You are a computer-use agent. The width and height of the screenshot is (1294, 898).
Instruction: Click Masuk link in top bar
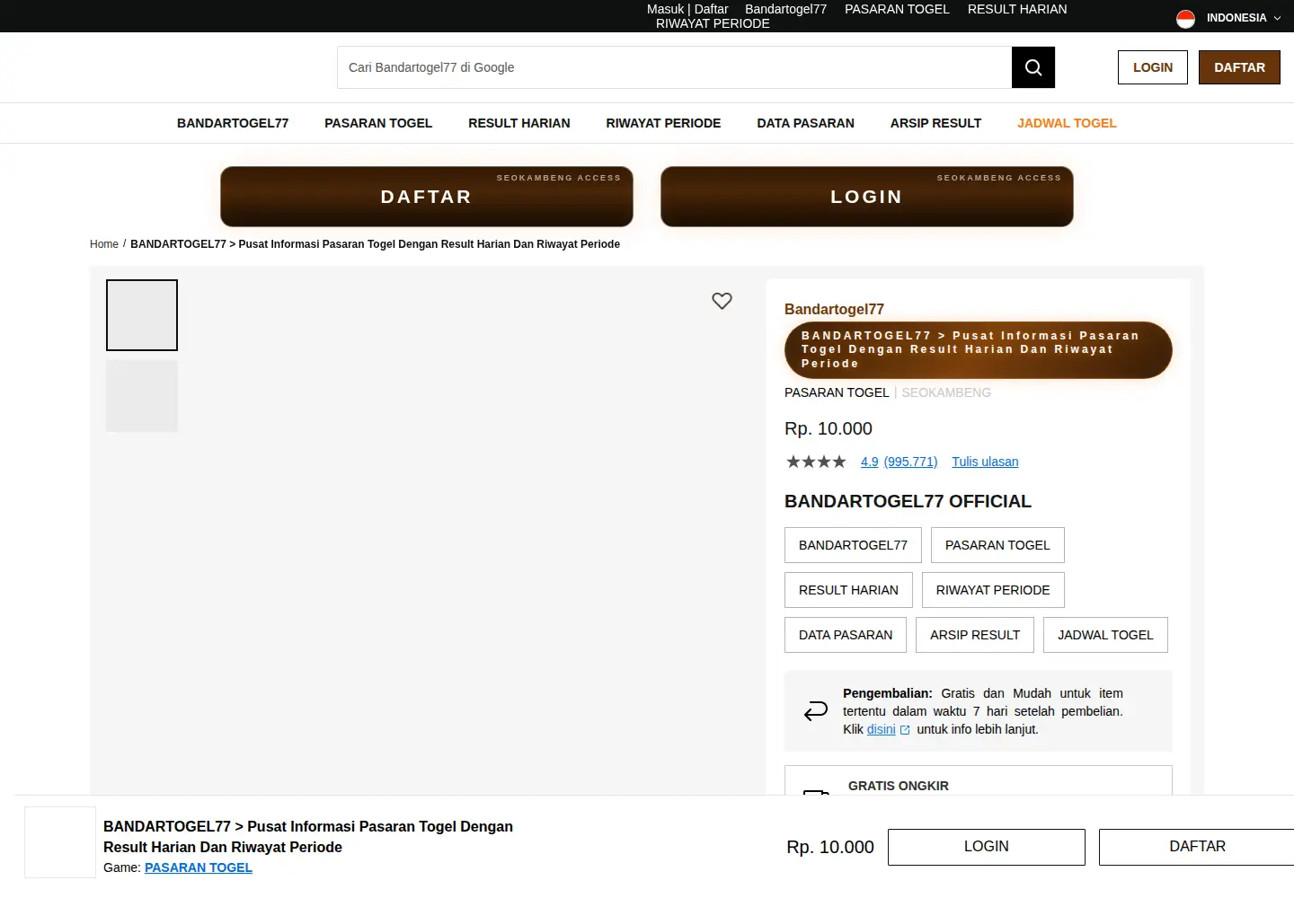click(665, 9)
